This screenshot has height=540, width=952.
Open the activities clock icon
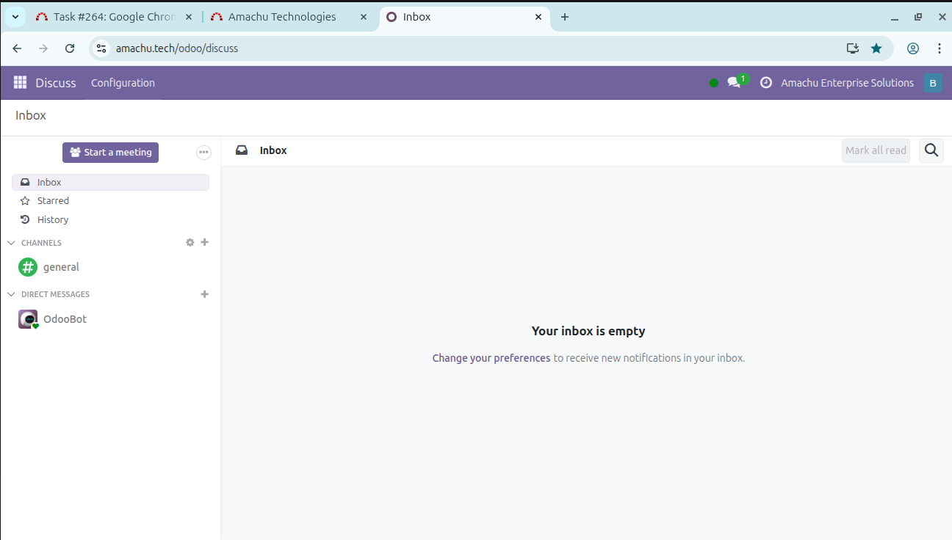tap(765, 83)
